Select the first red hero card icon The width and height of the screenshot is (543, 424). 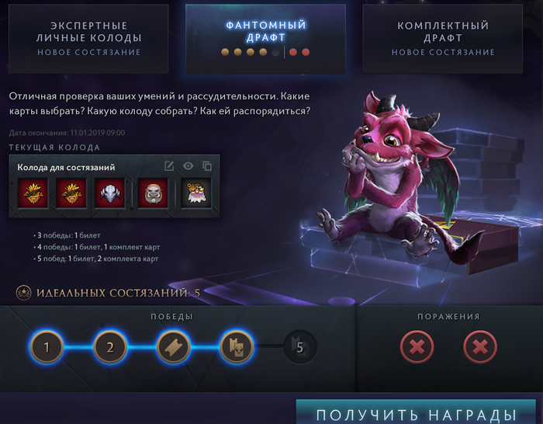(x=33, y=193)
